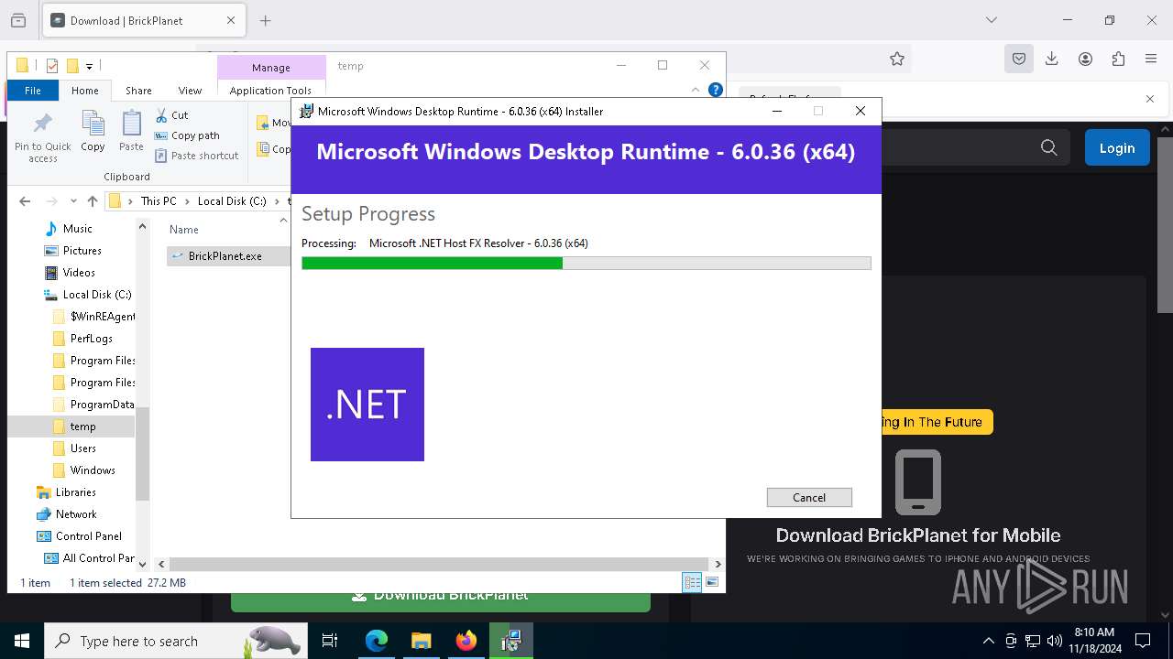Select BrickPlanet.exe in the file list
Image resolution: width=1173 pixels, height=659 pixels.
pos(225,256)
